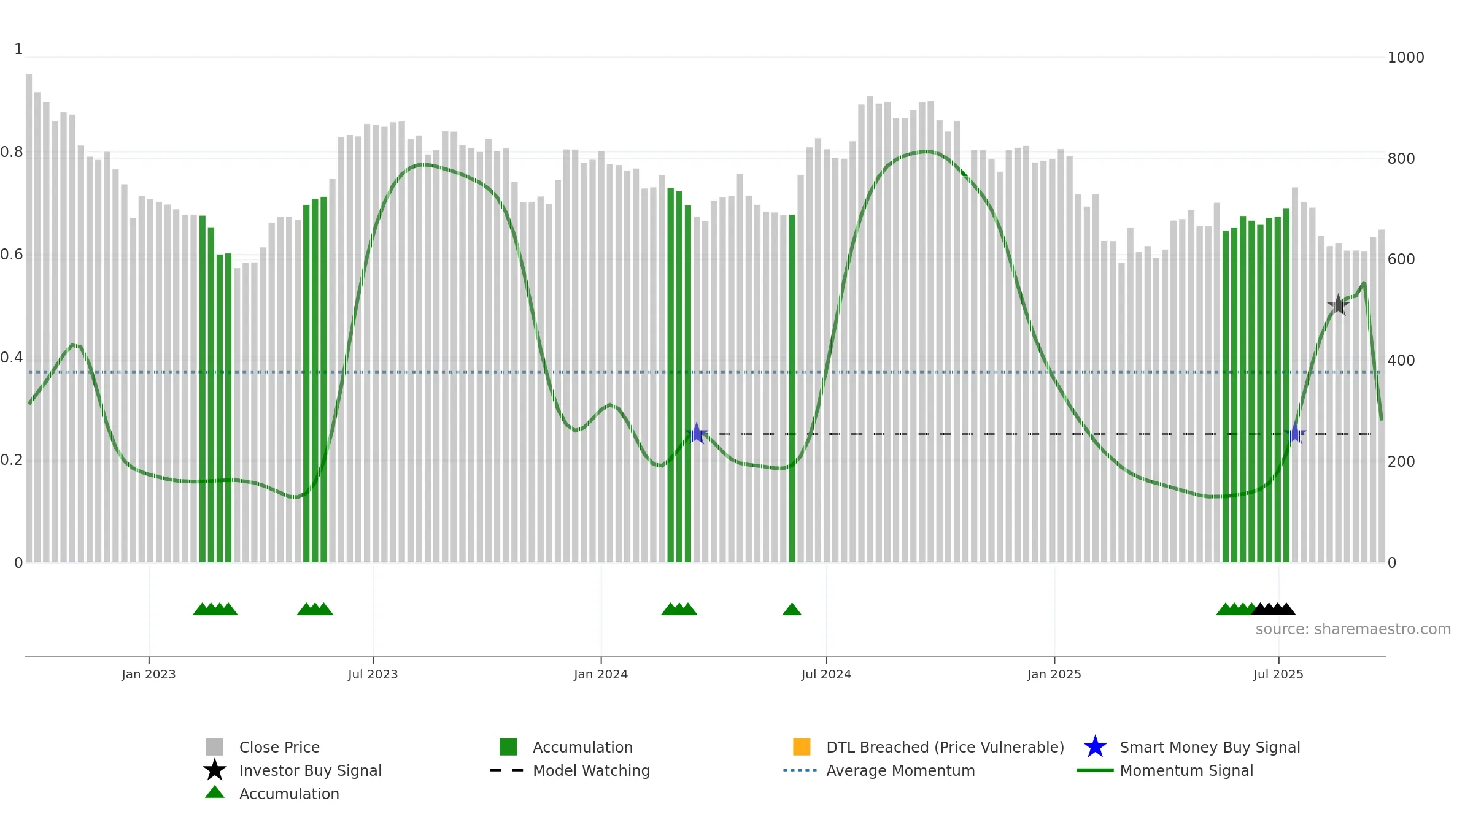Click the blue Smart Money Buy Signal legend star

coord(1095,747)
